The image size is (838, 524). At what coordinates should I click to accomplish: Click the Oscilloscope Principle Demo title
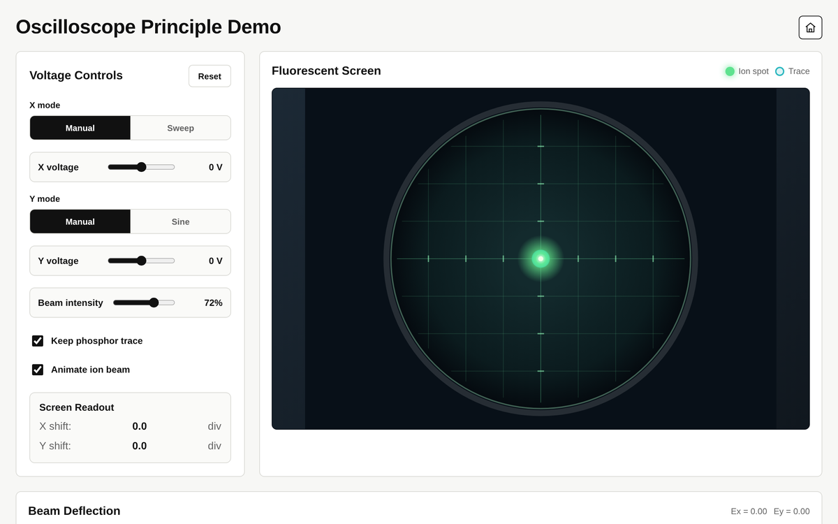pyautogui.click(x=148, y=27)
